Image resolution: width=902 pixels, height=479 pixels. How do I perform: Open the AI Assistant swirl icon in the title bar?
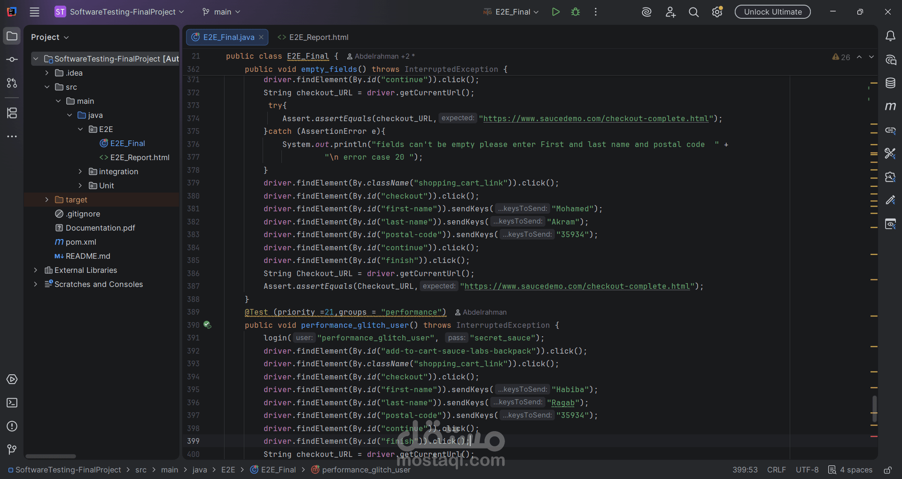[x=647, y=12]
